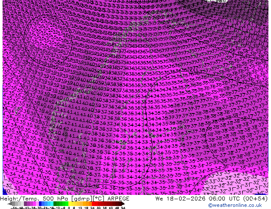Click the right dark arrow of color scale
271x209 pixels.
(x=123, y=203)
